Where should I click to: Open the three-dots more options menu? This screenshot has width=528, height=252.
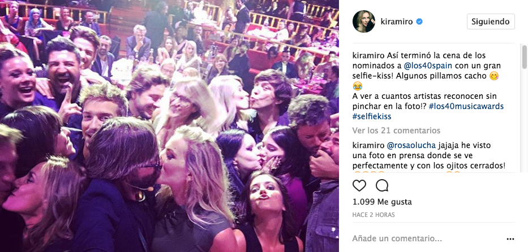510,239
